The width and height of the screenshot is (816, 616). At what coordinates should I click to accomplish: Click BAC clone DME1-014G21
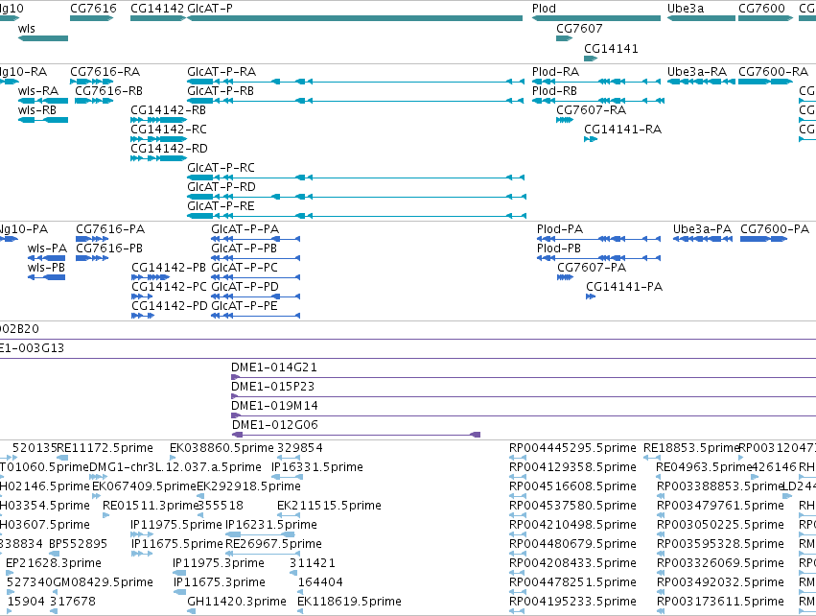coord(524,377)
